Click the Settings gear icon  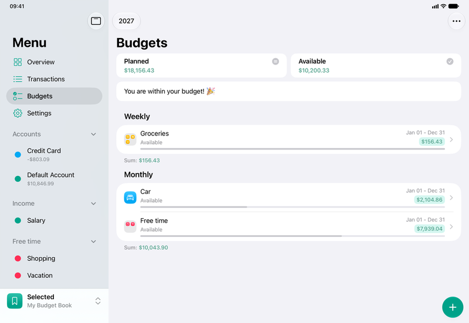pyautogui.click(x=18, y=113)
